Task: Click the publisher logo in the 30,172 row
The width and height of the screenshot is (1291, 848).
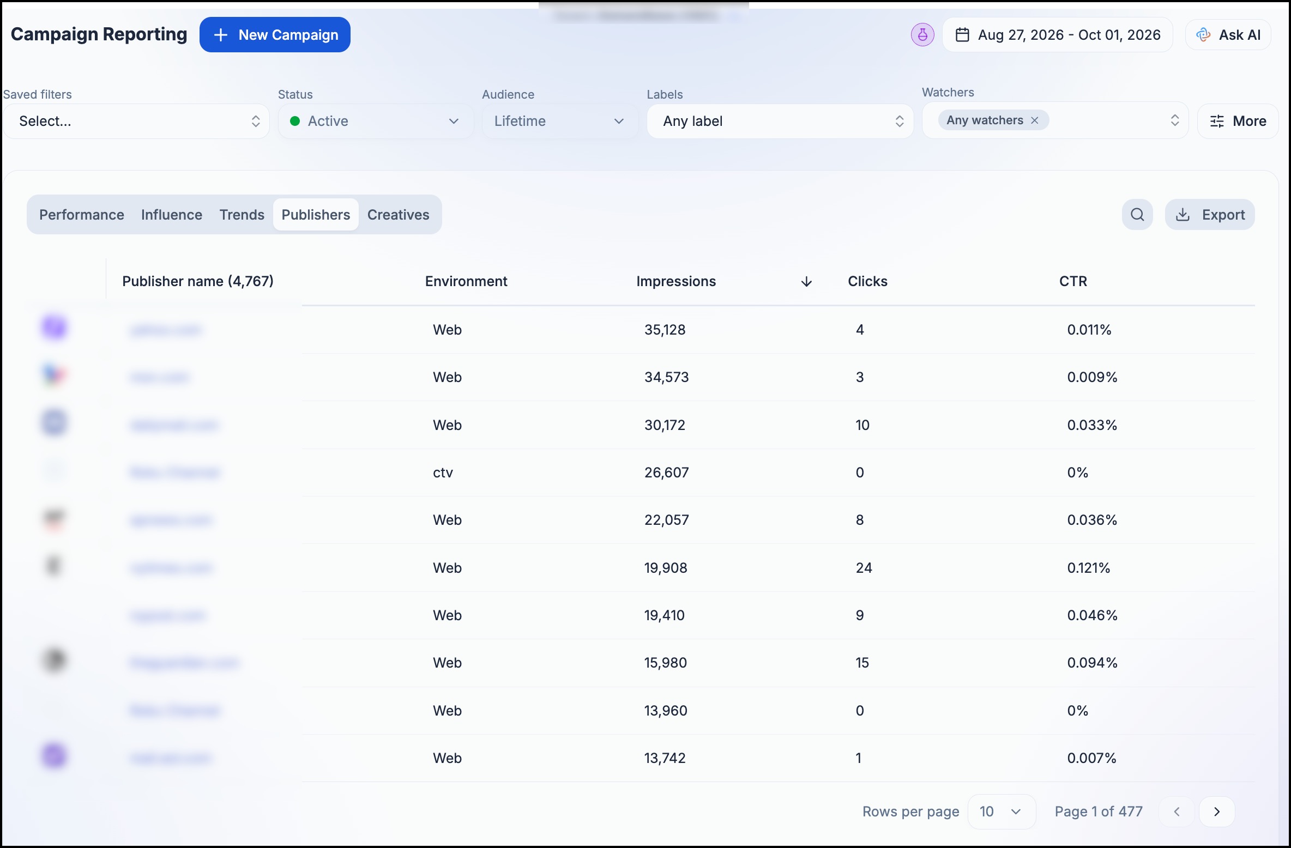Action: pyautogui.click(x=54, y=423)
